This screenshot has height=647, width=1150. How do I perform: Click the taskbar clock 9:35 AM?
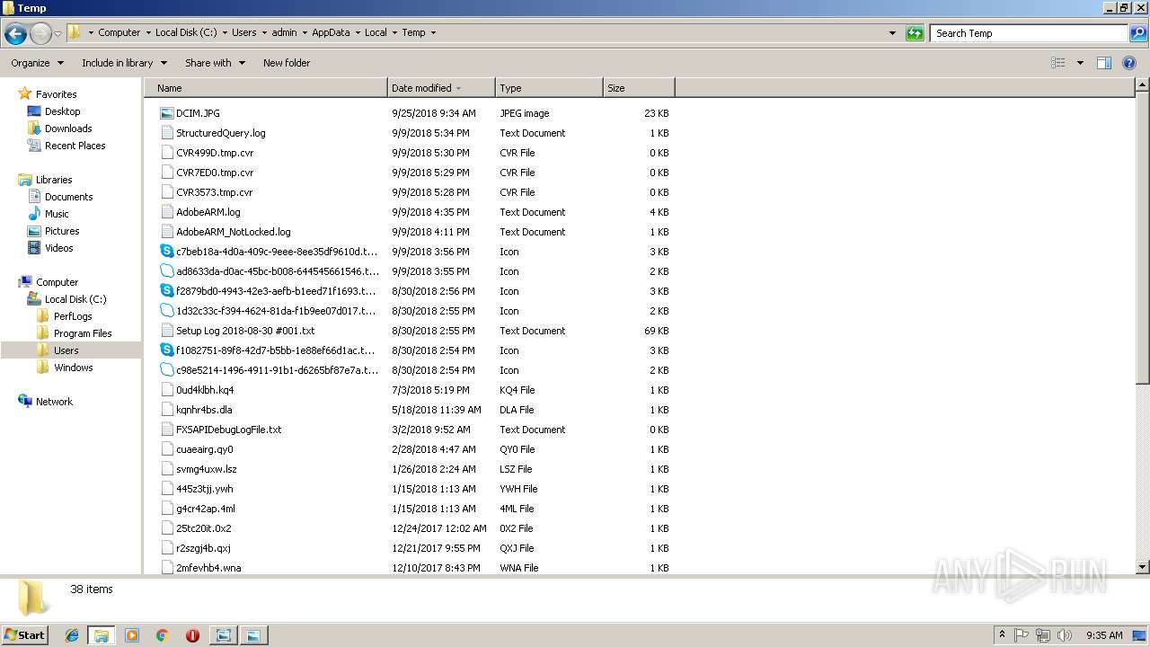pos(1104,635)
